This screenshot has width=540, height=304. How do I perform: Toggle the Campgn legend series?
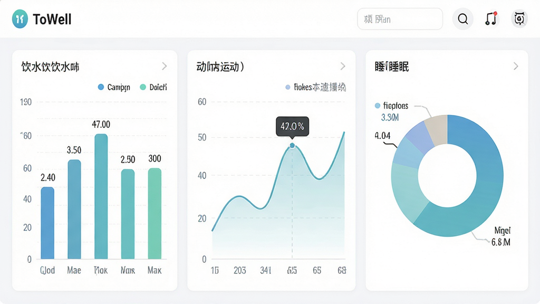click(x=114, y=87)
